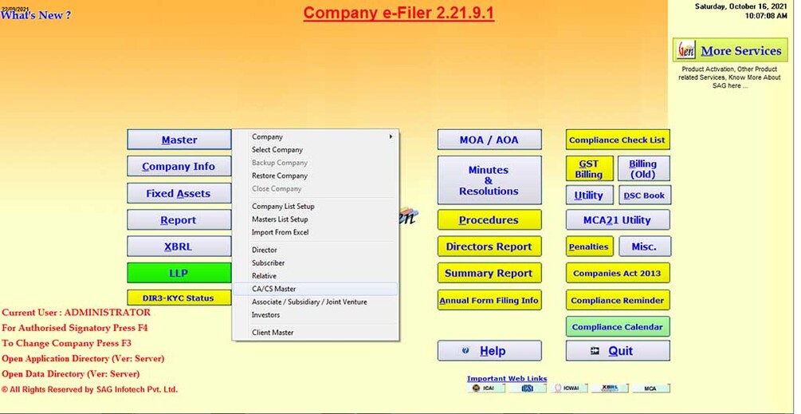801x414 pixels.
Task: Open the XBRL web link icon
Action: click(610, 388)
